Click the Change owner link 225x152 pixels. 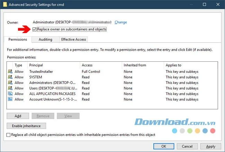(x=121, y=22)
